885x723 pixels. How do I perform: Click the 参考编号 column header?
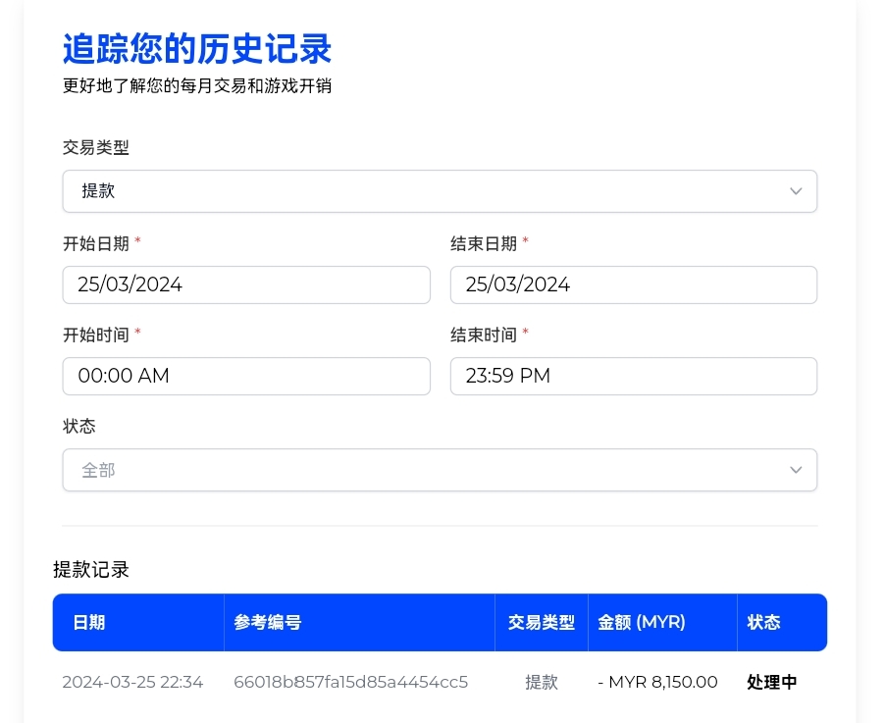(267, 623)
